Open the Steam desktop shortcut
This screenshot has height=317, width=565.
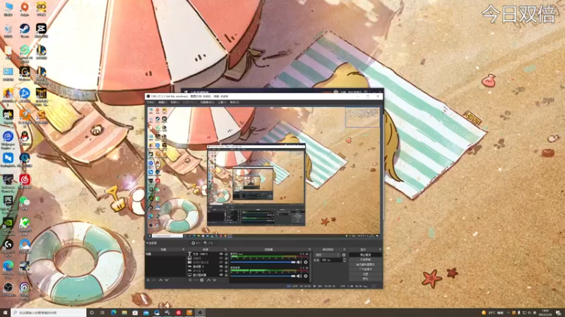pyautogui.click(x=25, y=30)
